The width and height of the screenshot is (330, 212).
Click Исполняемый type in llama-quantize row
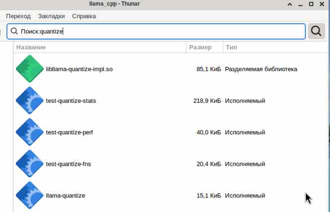tap(245, 196)
